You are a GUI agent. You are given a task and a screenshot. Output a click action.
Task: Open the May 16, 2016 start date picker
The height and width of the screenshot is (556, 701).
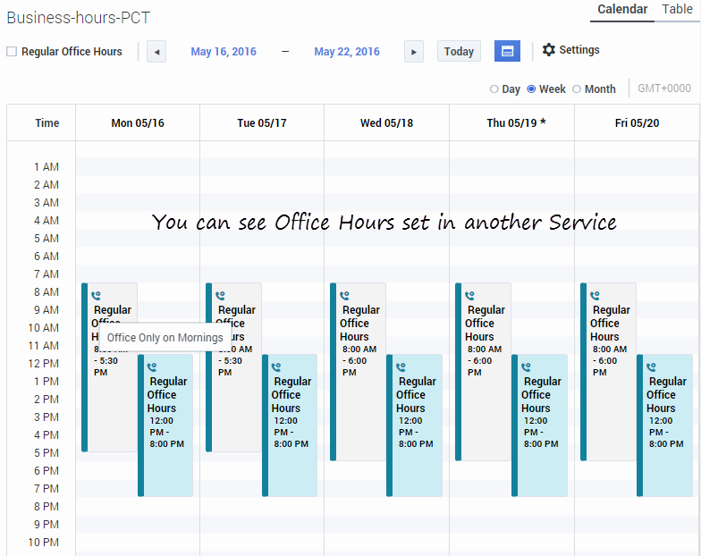click(x=224, y=52)
